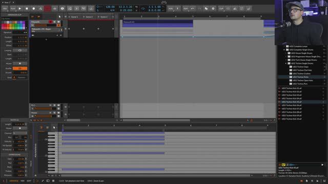Viewport: 328px width, 184px height.
Task: Toggle the Muted M button in clip inspector
Action: click(20, 63)
